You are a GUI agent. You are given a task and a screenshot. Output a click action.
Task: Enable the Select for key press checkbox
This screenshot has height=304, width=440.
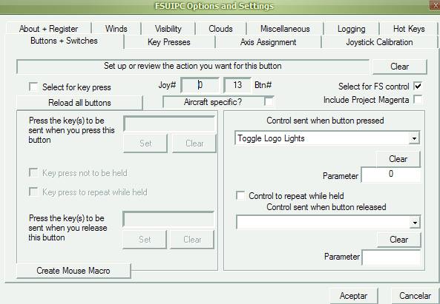click(33, 87)
